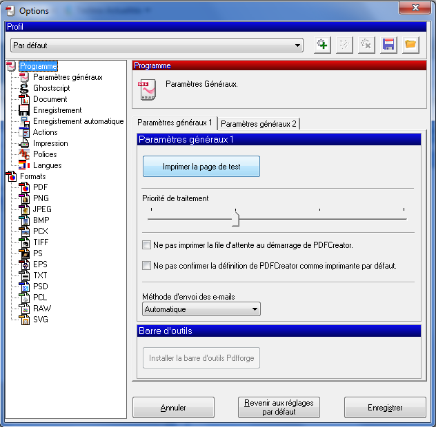Click the Impression printer icon
This screenshot has height=427, width=436.
point(24,143)
